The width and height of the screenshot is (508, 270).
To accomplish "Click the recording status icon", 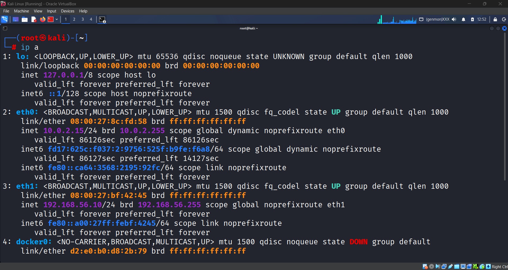I will click(469, 267).
